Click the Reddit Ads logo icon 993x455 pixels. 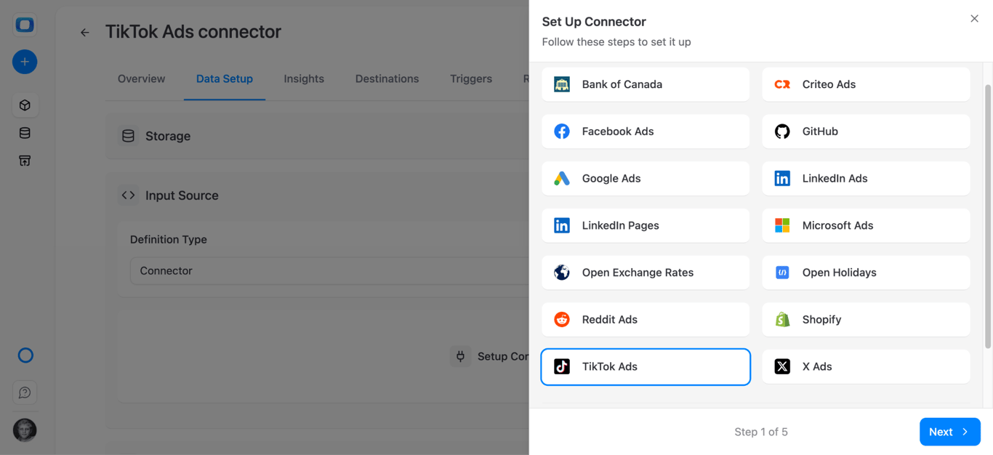562,320
